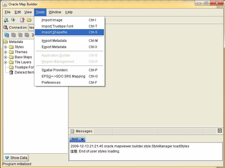Screen dimensions: 225x168
Task: Close the test message tab
Action: pos(82,139)
